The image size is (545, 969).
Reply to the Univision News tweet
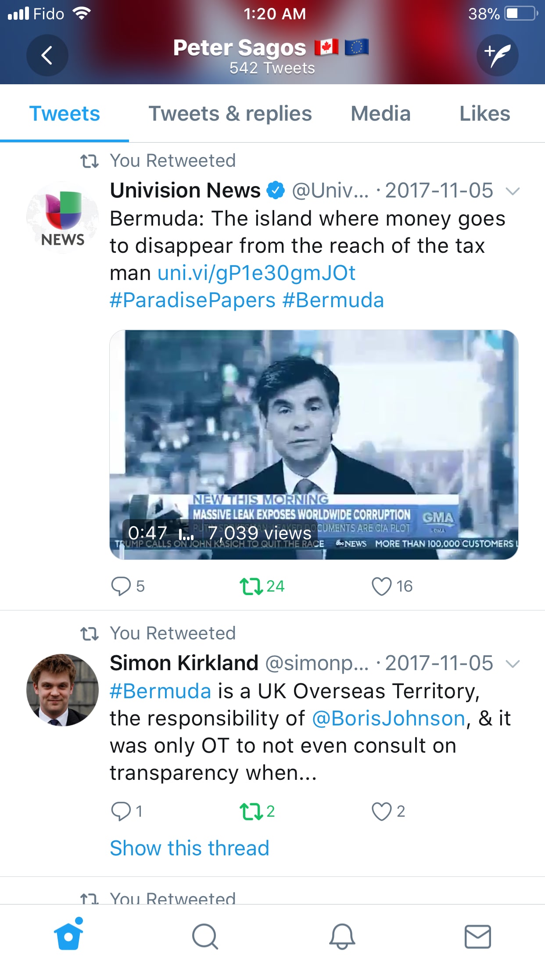tap(128, 586)
